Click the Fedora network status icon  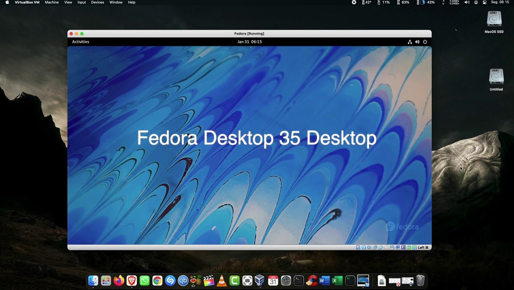(410, 41)
